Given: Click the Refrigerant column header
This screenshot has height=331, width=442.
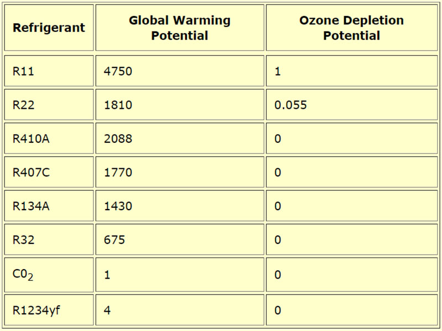Looking at the screenshot, I should coord(49,28).
